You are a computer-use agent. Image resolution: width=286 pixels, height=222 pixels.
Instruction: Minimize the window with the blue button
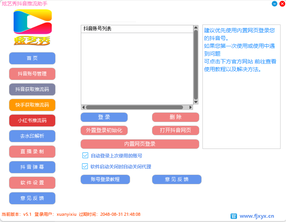click(x=274, y=3)
